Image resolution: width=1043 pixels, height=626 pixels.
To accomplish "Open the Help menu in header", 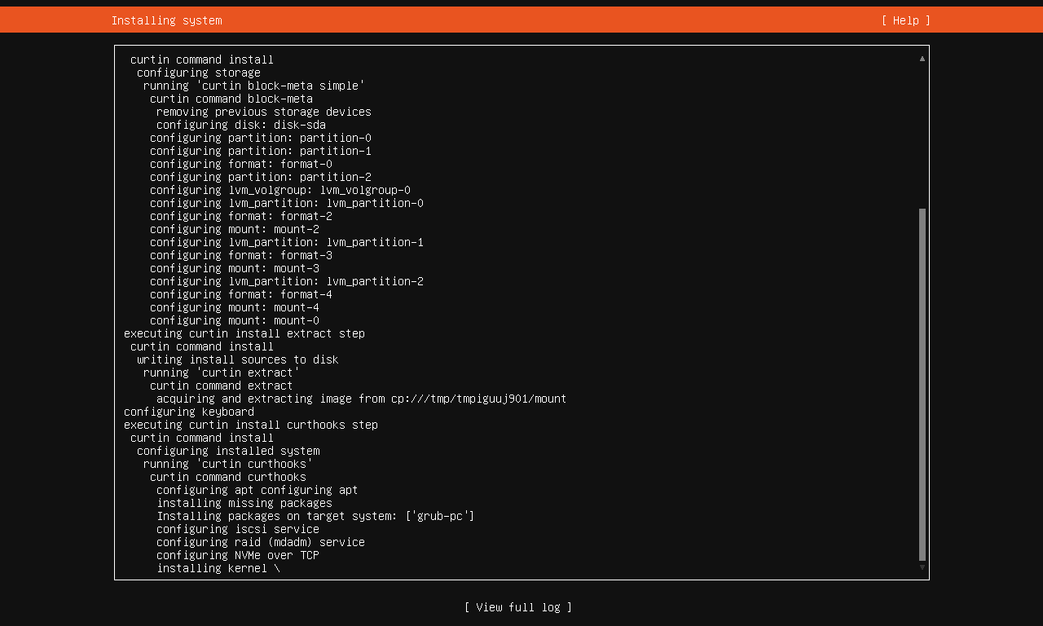I will tap(905, 20).
